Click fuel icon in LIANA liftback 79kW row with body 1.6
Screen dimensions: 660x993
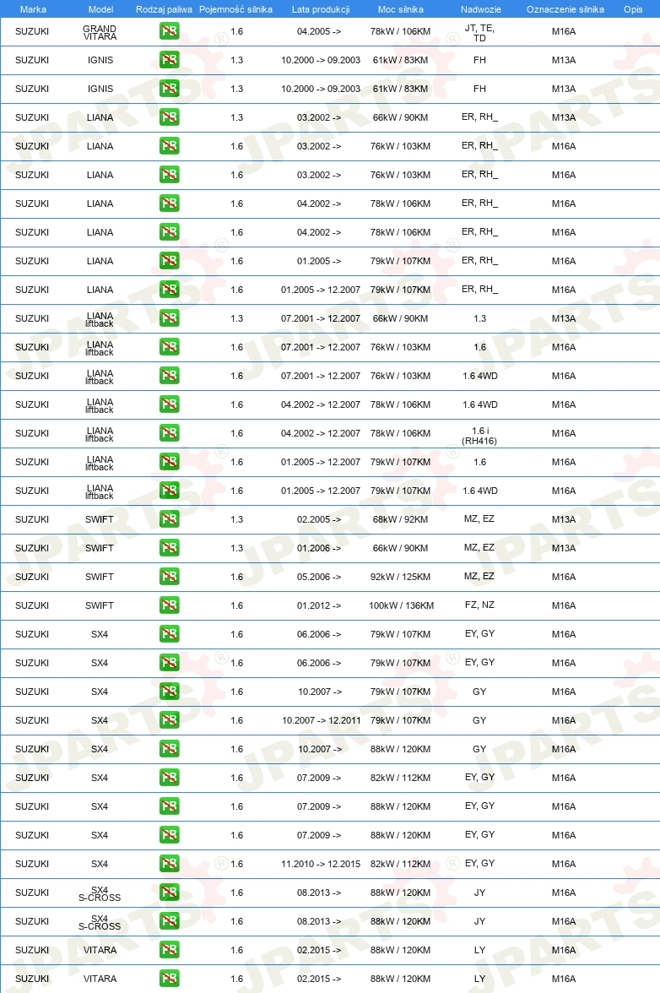(169, 462)
